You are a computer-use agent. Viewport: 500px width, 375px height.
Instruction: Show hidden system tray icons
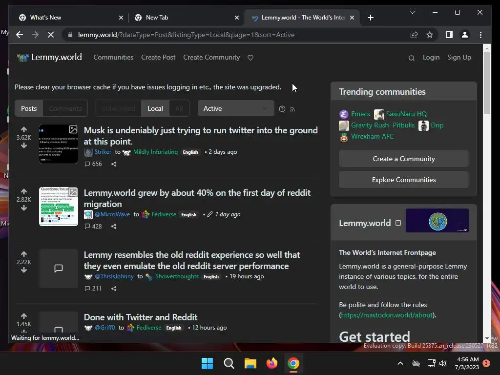point(400,363)
